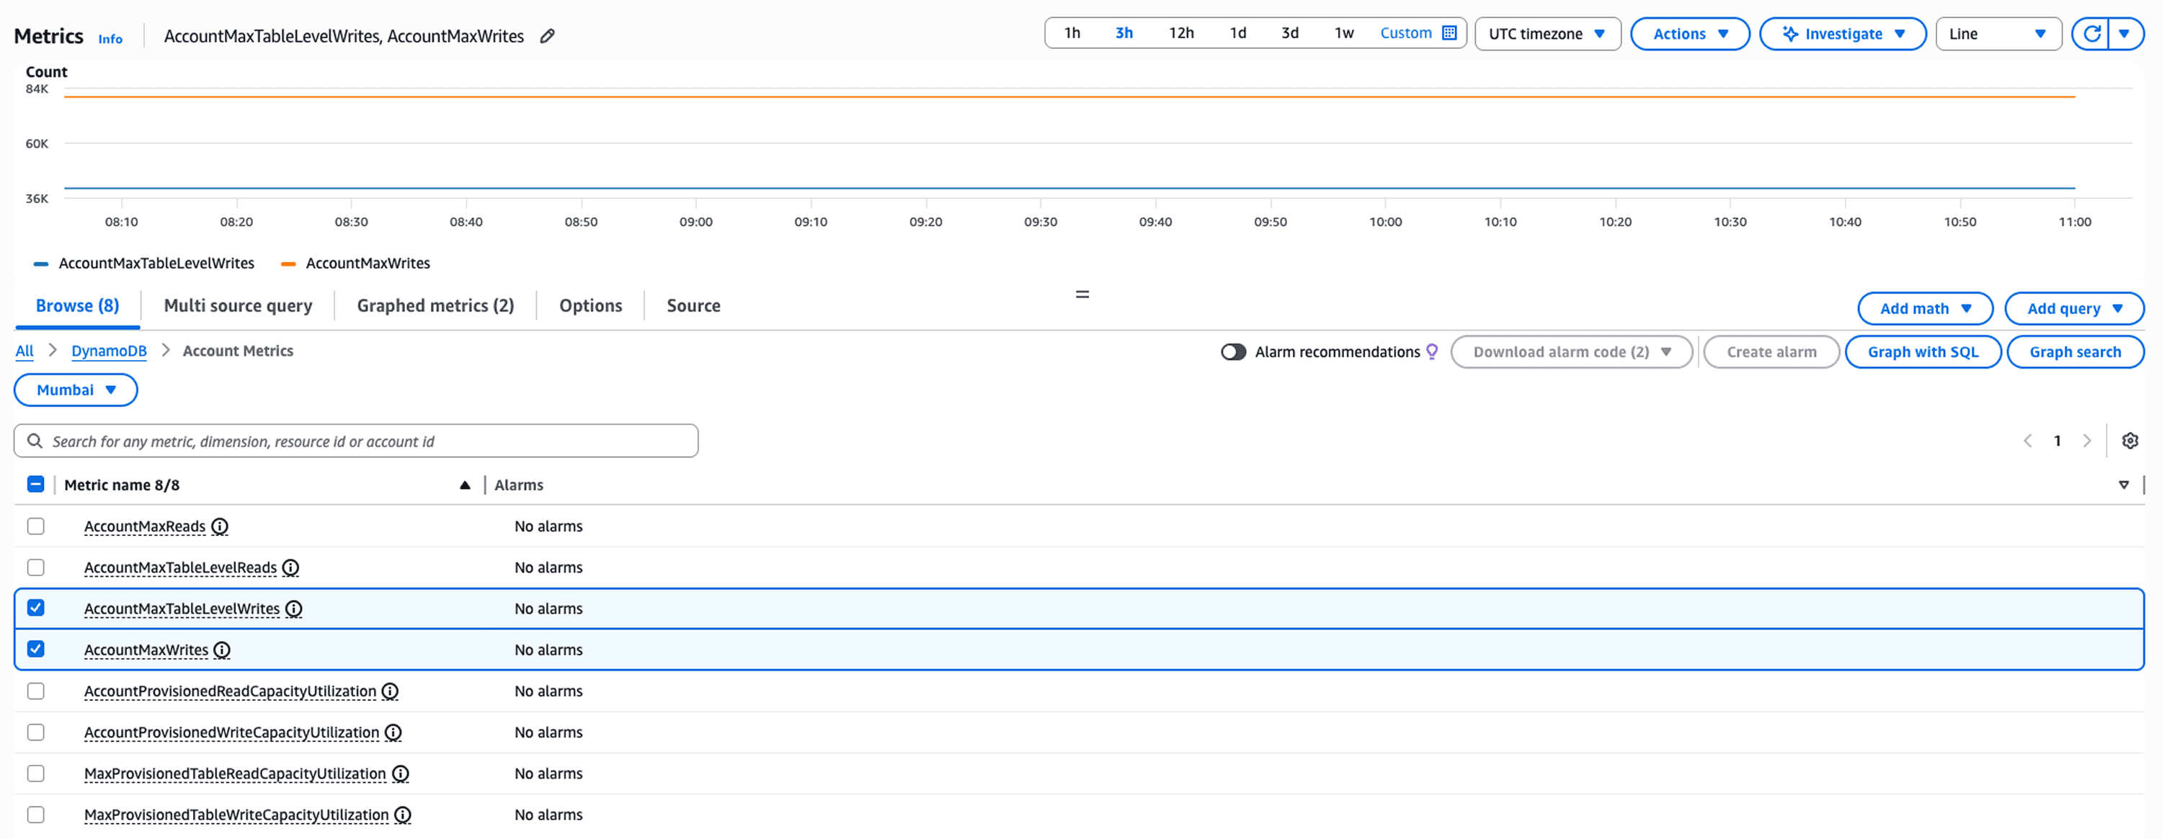Click the alarm recommendations lightbulb icon
2162x839 pixels.
pos(1432,351)
